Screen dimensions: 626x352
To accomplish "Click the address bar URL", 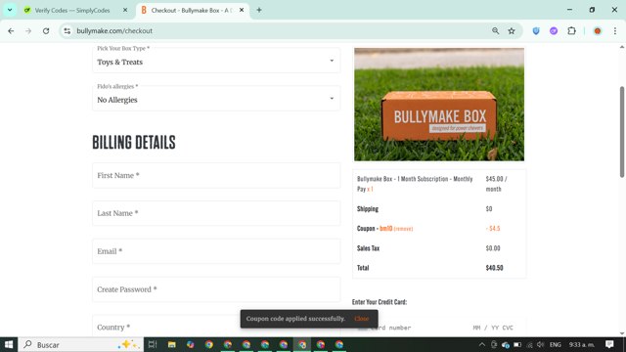I will 114,30.
